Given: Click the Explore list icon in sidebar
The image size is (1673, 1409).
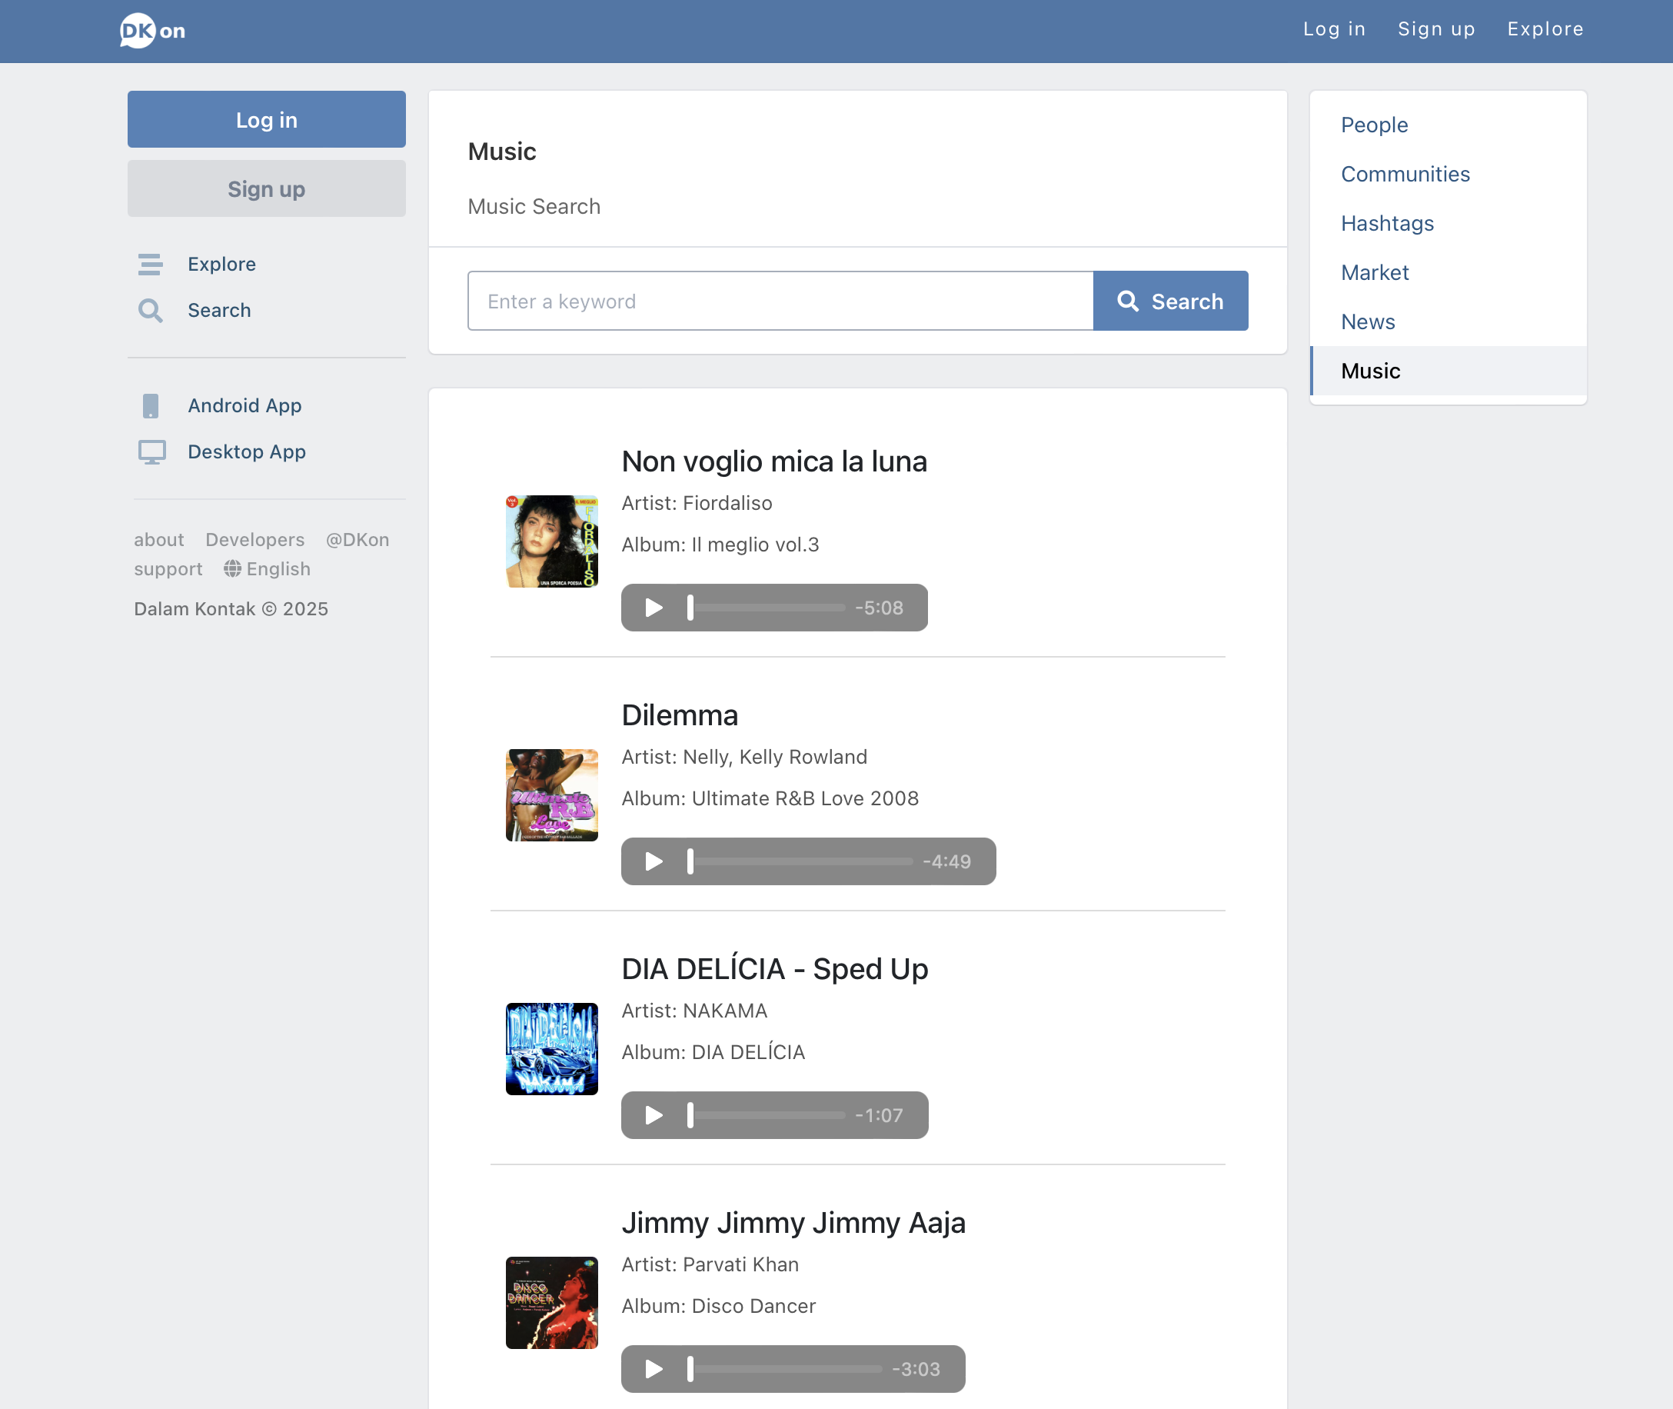Looking at the screenshot, I should pyautogui.click(x=150, y=265).
